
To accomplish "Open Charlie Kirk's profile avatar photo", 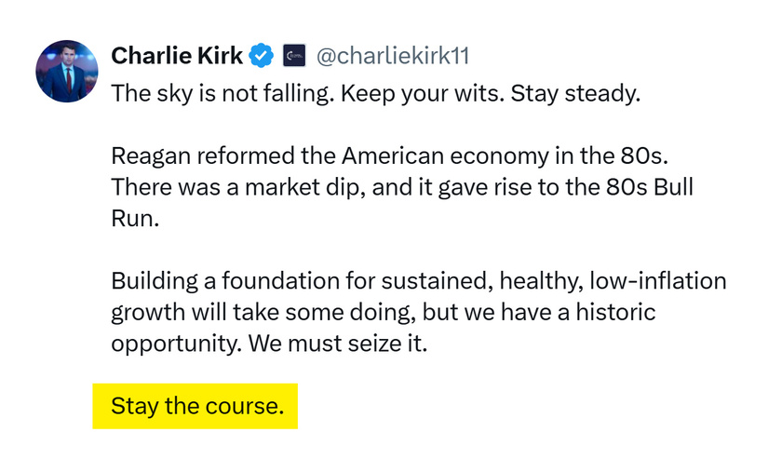I will tap(67, 72).
